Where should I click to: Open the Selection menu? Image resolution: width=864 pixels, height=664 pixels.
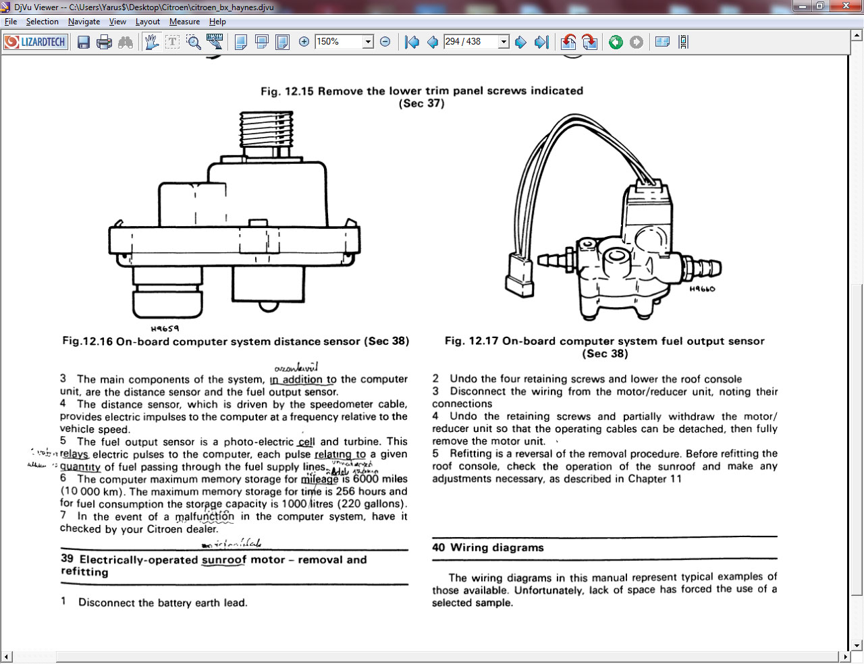tap(43, 22)
